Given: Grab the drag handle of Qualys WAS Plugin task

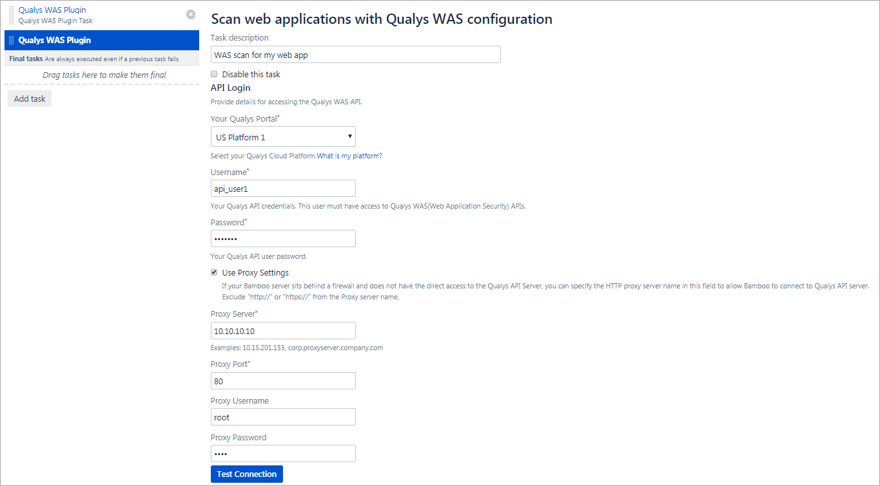Looking at the screenshot, I should (x=12, y=15).
